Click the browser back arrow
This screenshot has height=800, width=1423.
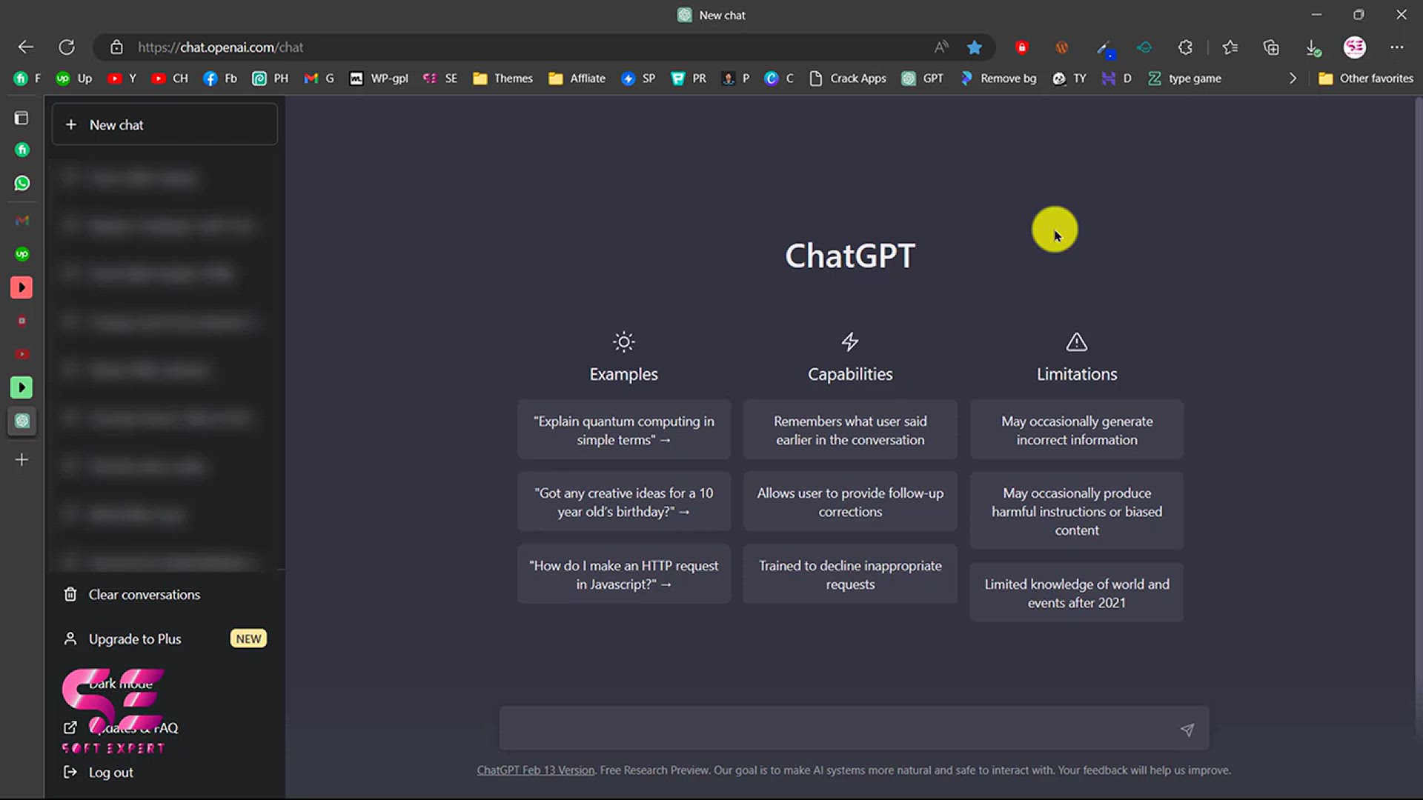(26, 47)
